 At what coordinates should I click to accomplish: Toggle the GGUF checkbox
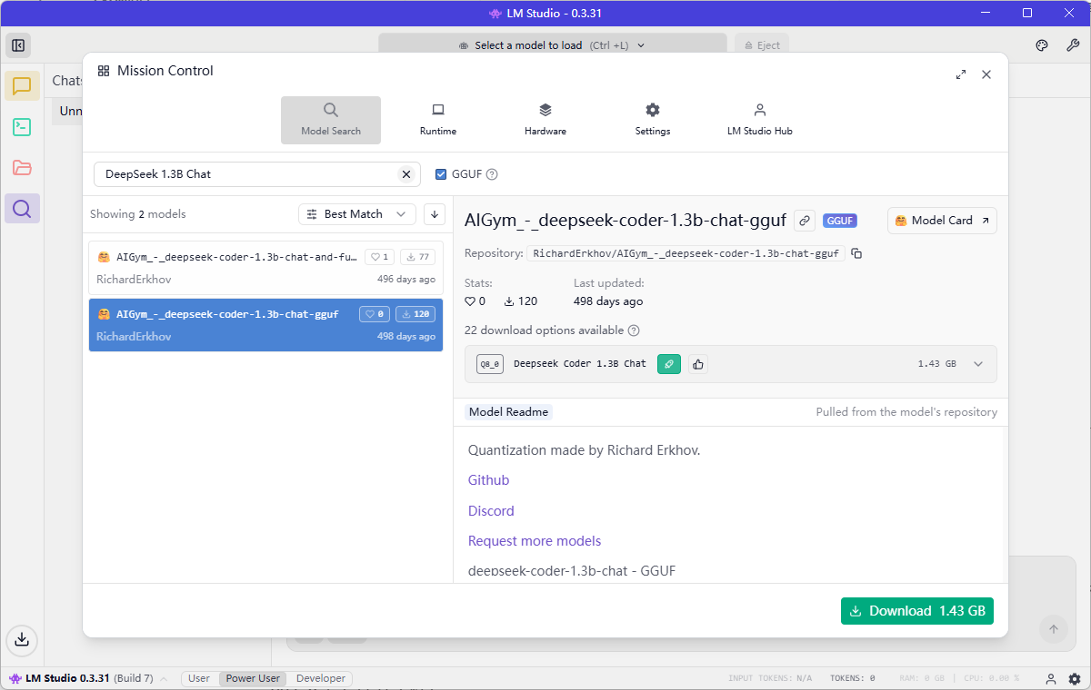point(441,174)
